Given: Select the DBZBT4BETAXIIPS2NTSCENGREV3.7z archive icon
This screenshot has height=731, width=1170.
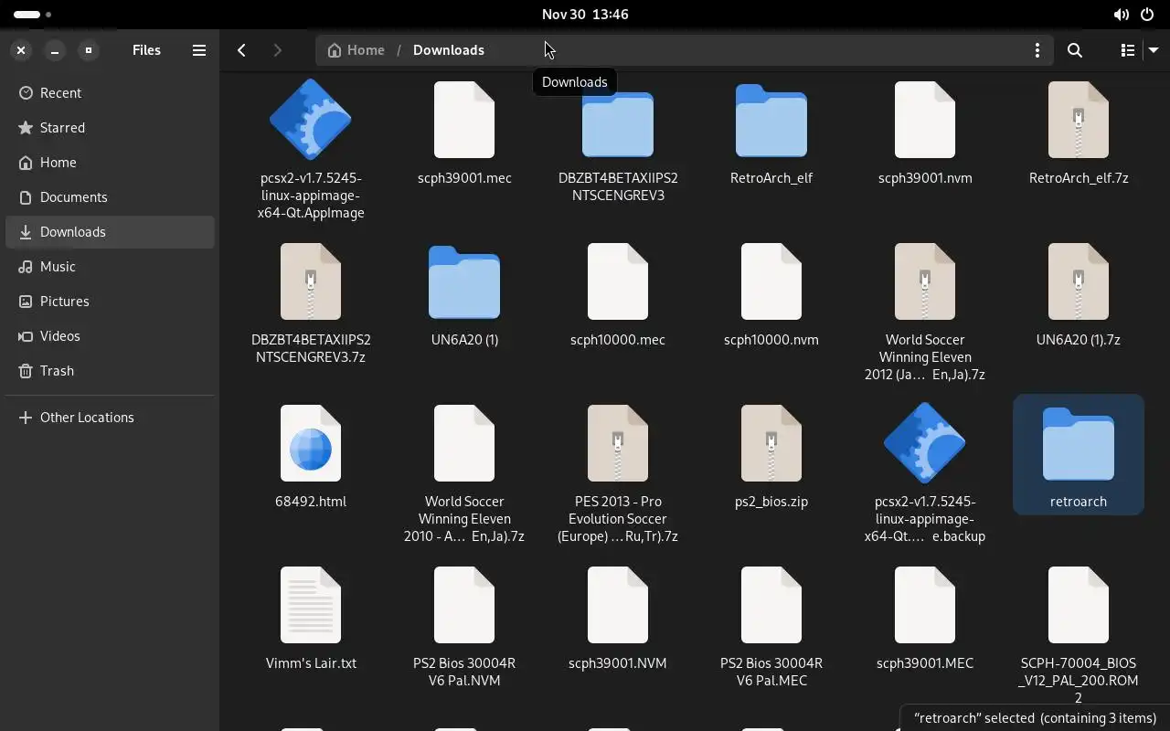Looking at the screenshot, I should coord(311,281).
